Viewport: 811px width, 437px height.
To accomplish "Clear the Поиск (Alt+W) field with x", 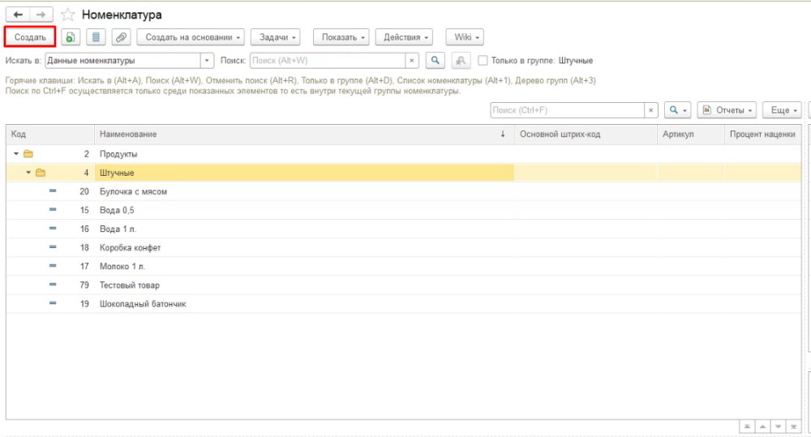I will pyautogui.click(x=412, y=61).
